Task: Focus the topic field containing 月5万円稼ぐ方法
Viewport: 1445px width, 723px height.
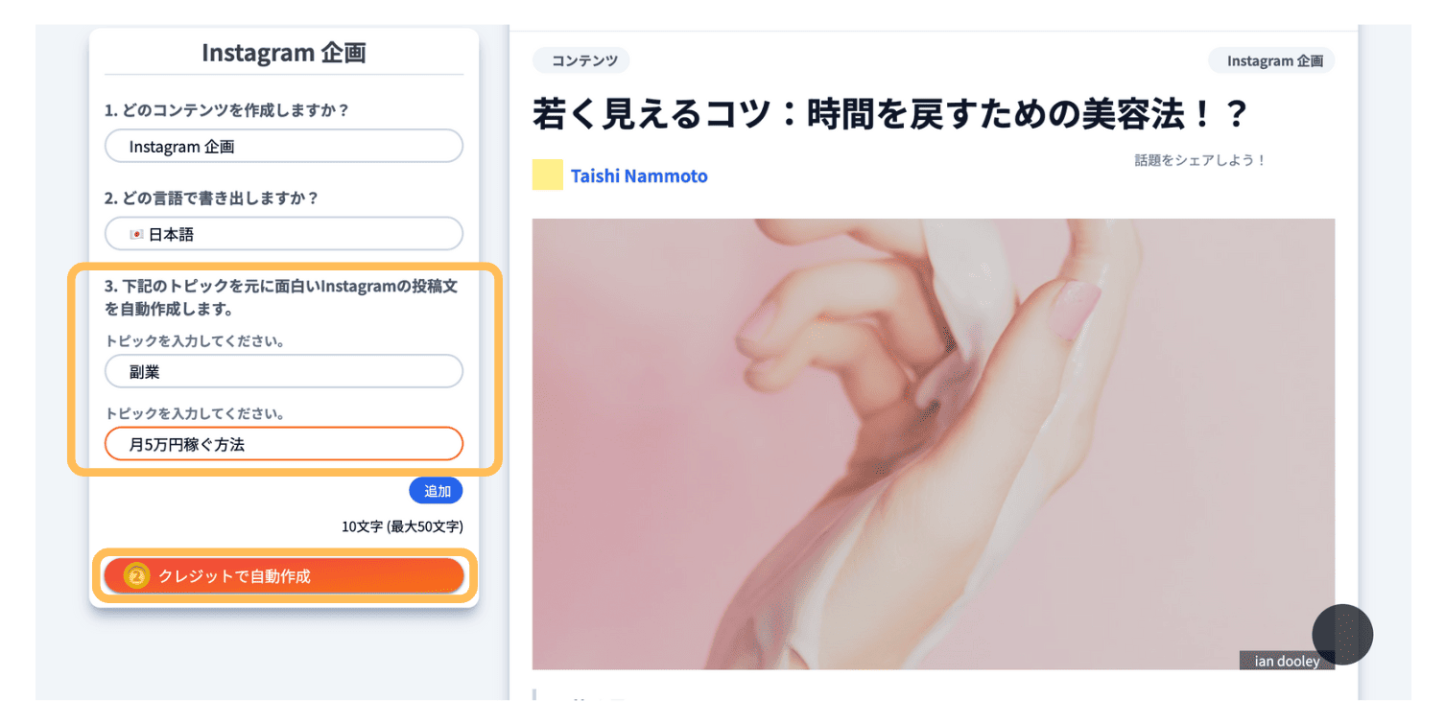Action: pyautogui.click(x=284, y=444)
